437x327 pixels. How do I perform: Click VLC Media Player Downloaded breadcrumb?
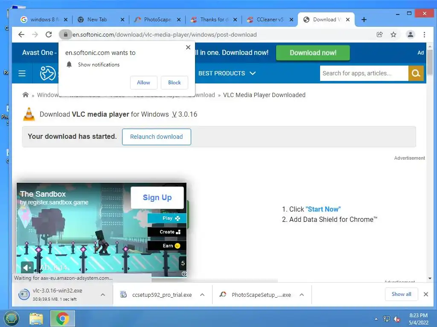264,95
